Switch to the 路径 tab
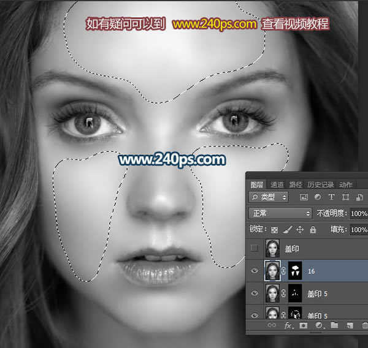The height and width of the screenshot is (348, 368). [x=296, y=185]
